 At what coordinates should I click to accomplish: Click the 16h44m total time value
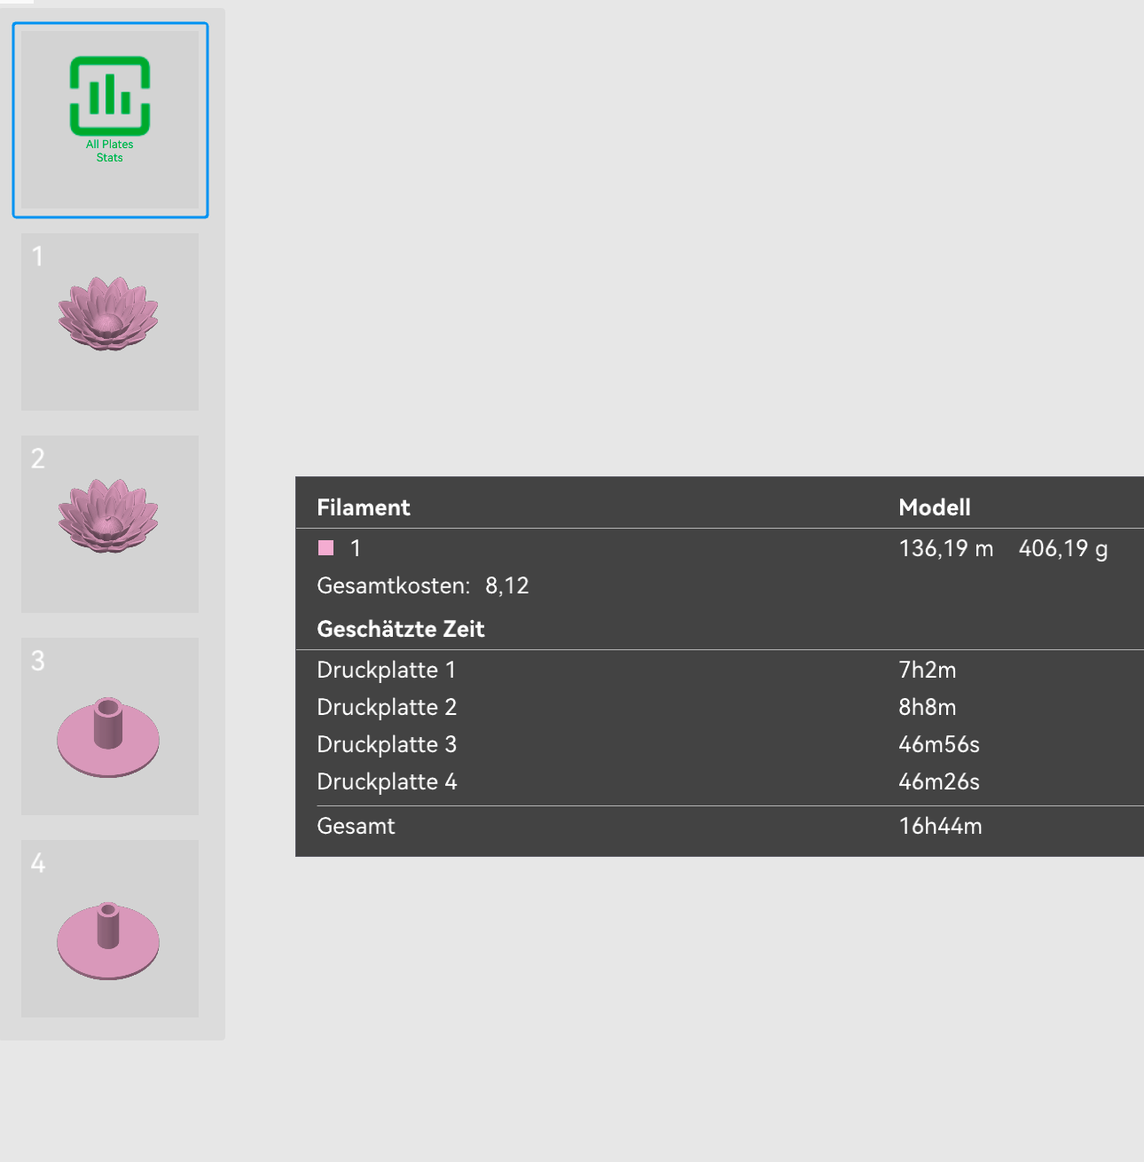(x=940, y=826)
